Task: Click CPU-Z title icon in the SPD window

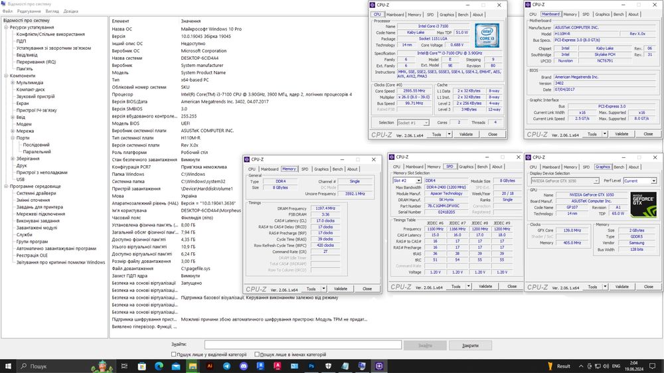Action: coord(392,157)
